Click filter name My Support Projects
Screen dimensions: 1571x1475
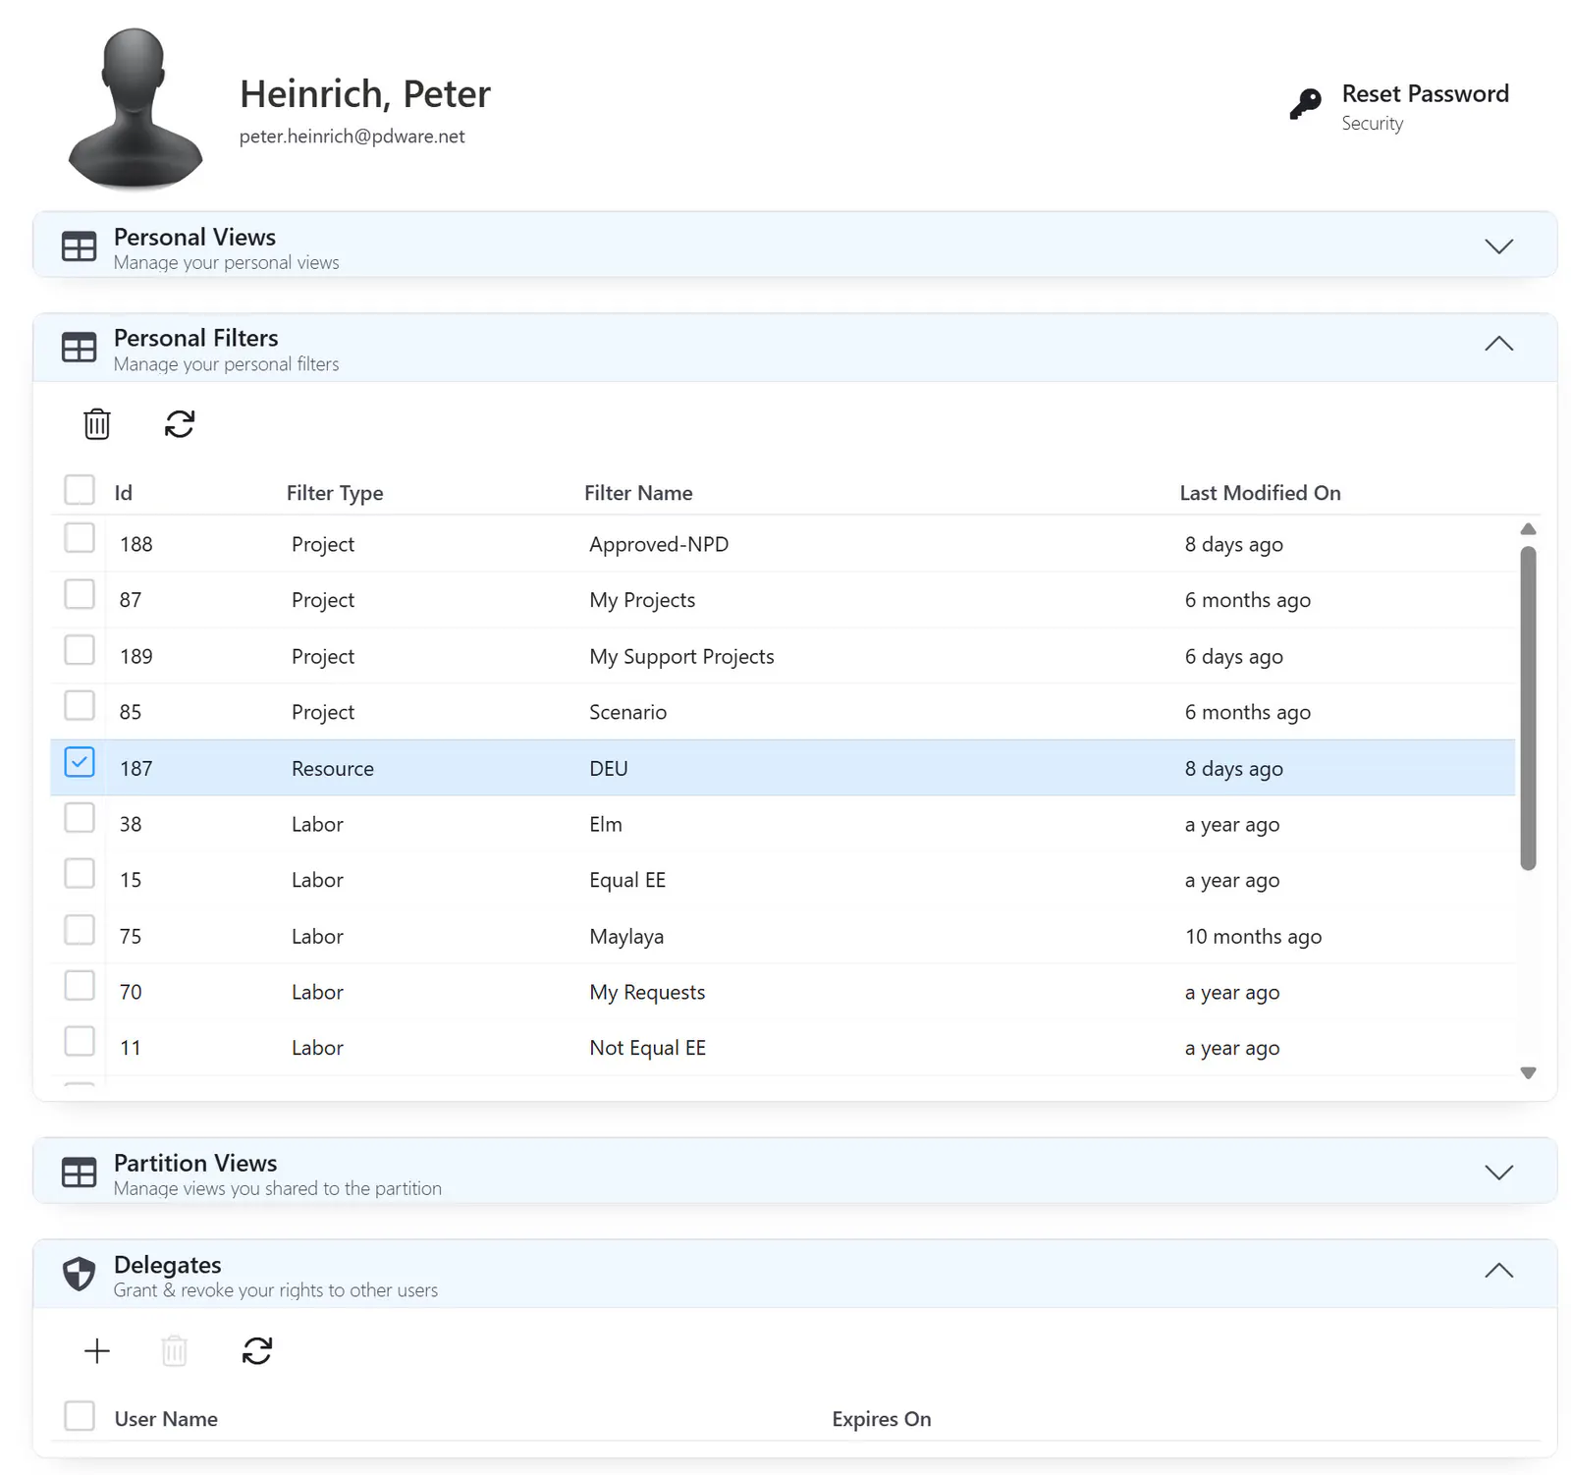click(x=681, y=656)
